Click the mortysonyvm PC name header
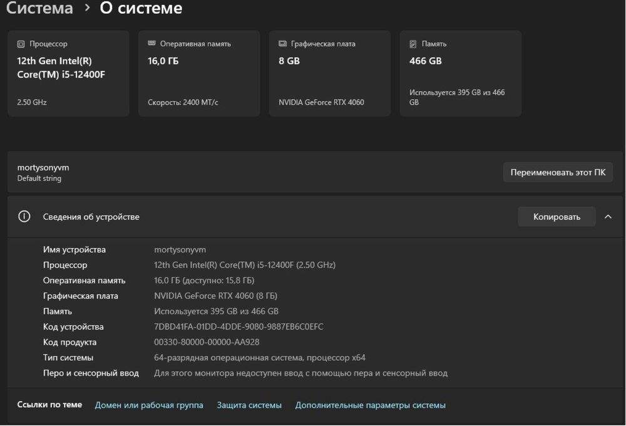 (x=43, y=167)
